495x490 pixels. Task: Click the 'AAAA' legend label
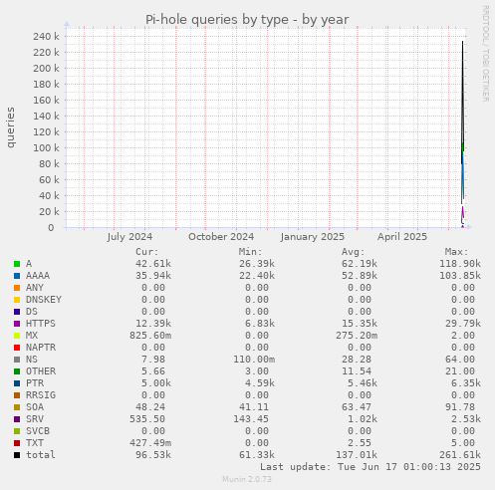pos(38,276)
